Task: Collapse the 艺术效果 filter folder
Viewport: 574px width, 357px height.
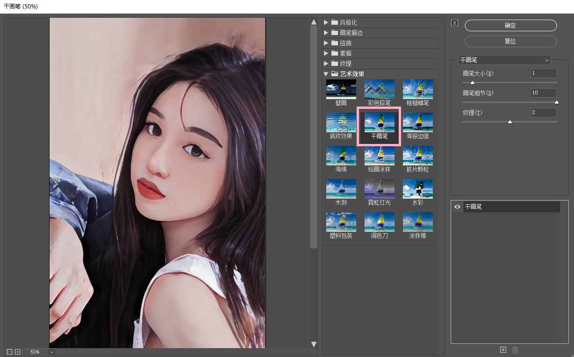Action: 326,74
